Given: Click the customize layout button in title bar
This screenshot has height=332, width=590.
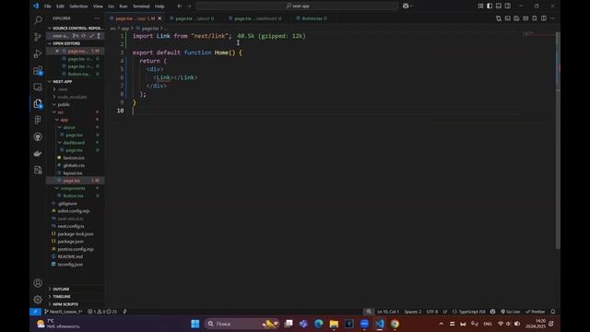Looking at the screenshot, I should (x=480, y=6).
